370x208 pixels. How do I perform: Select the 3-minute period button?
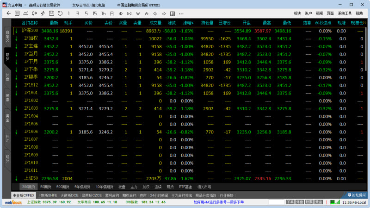[x=77, y=13]
